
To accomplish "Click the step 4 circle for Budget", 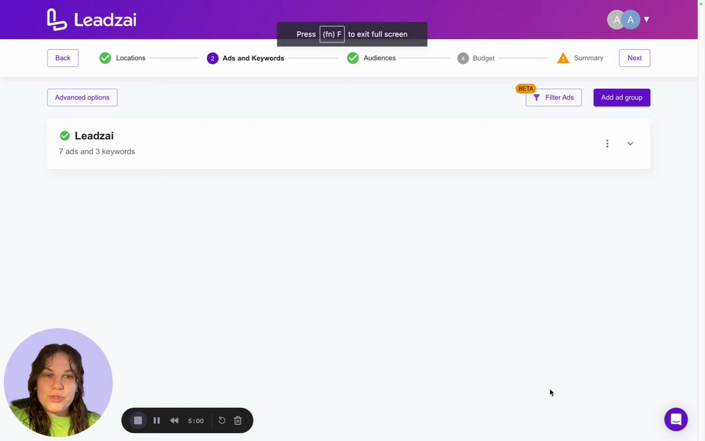I will pos(463,58).
